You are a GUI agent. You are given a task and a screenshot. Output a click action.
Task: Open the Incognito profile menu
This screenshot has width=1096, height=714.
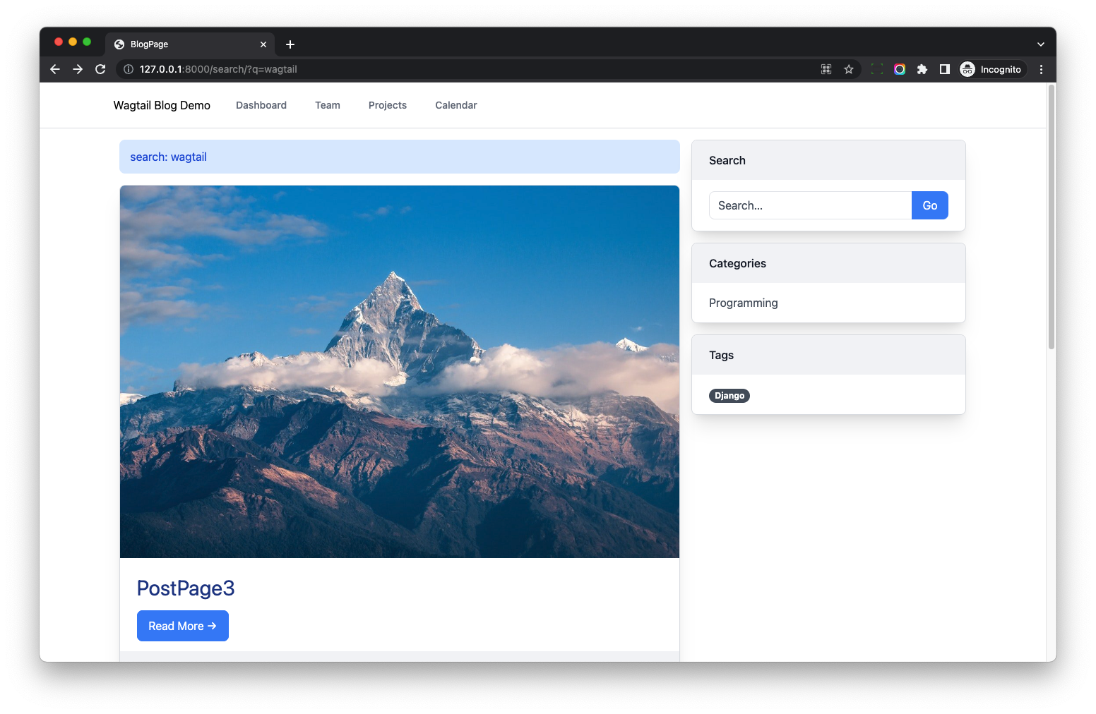coord(991,69)
